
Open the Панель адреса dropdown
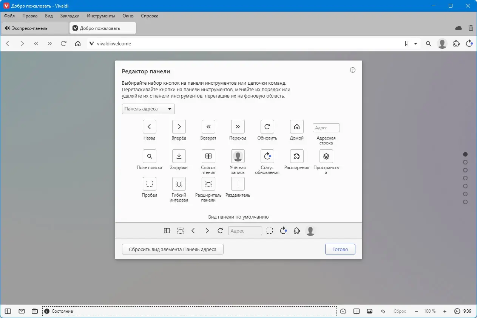[148, 109]
